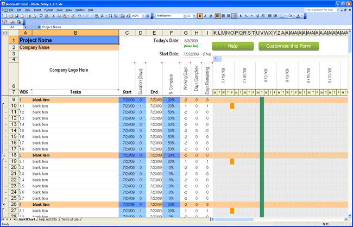Screen dimensions: 353x227
Task: Click the scroll-left arrow above Gantt dates
Action: pos(216,59)
